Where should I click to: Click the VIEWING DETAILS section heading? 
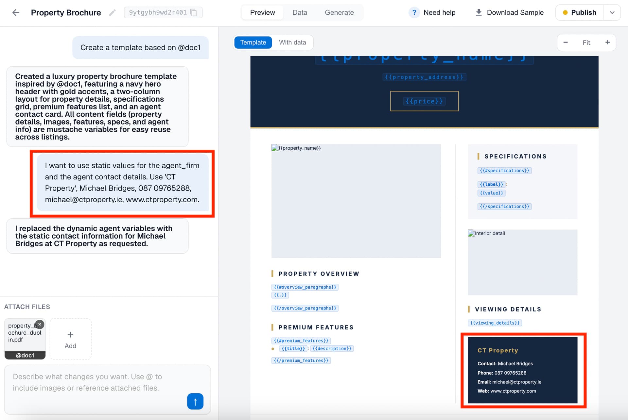508,309
